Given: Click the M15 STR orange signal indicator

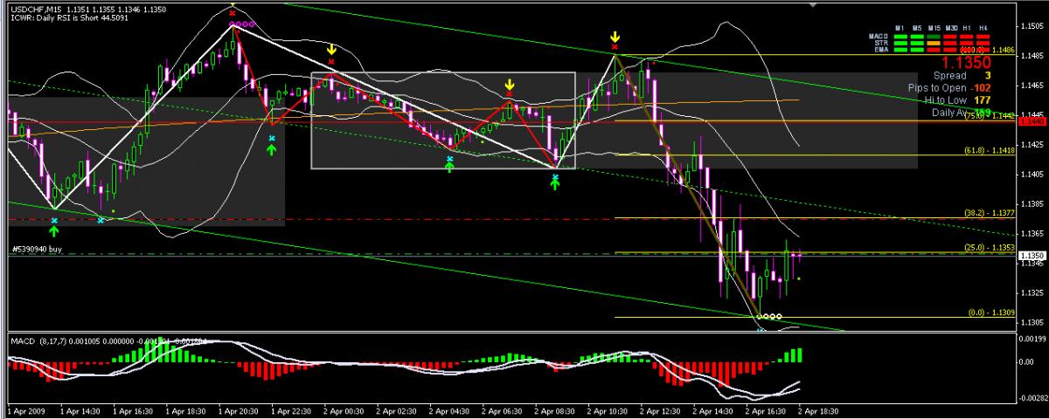Looking at the screenshot, I should tap(933, 43).
